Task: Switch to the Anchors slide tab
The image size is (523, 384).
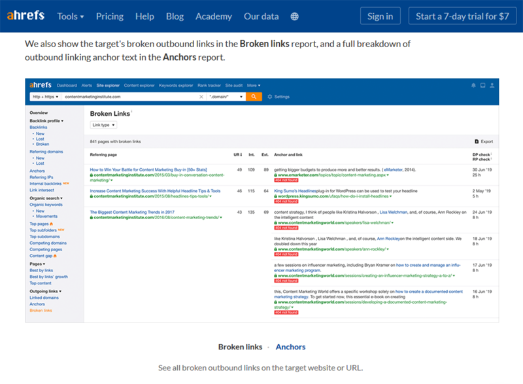Action: pyautogui.click(x=290, y=347)
